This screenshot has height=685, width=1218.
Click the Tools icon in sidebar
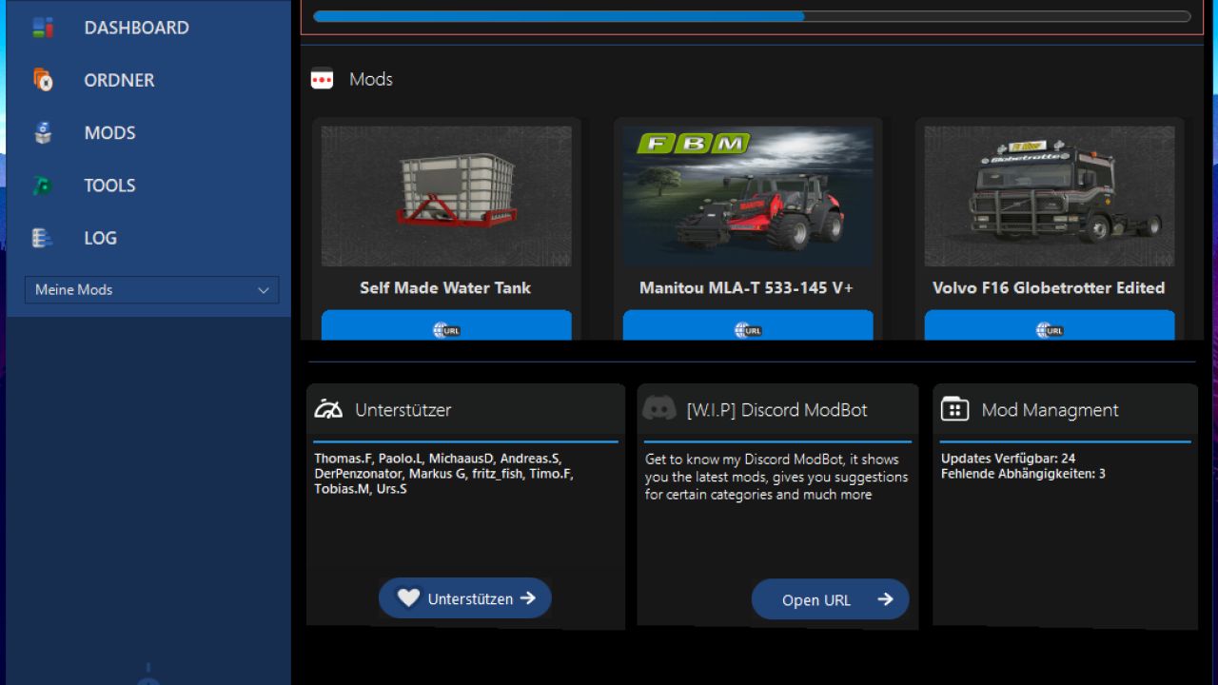pyautogui.click(x=43, y=186)
